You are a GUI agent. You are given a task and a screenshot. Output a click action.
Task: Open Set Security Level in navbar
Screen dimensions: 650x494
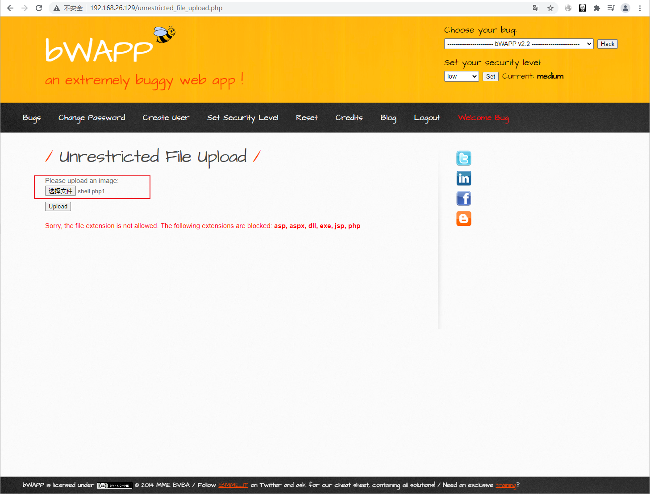(x=243, y=118)
